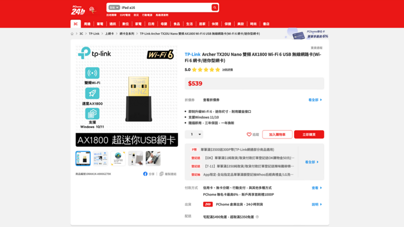This screenshot has height=227, width=404.
Task: Click shipping fee help question icon
Action: point(257,217)
